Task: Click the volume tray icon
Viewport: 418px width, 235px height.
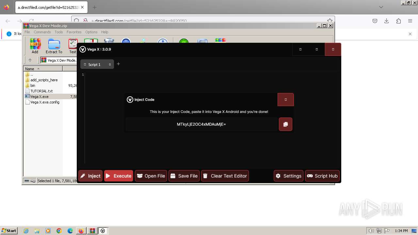Action: click(x=372, y=231)
